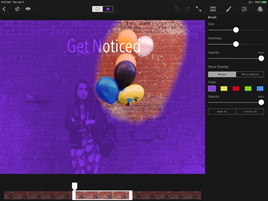The width and height of the screenshot is (268, 201).
Task: Pick the red overlay color swatch
Action: (236, 88)
